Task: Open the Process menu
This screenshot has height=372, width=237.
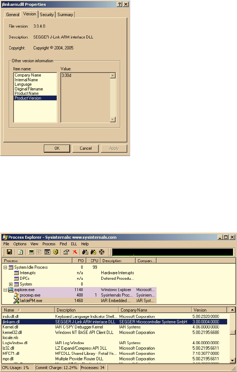Action: pos(49,244)
